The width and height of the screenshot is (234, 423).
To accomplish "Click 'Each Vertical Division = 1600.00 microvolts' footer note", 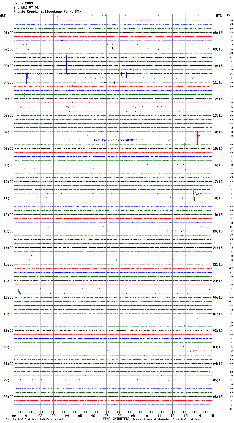I will click(35, 419).
